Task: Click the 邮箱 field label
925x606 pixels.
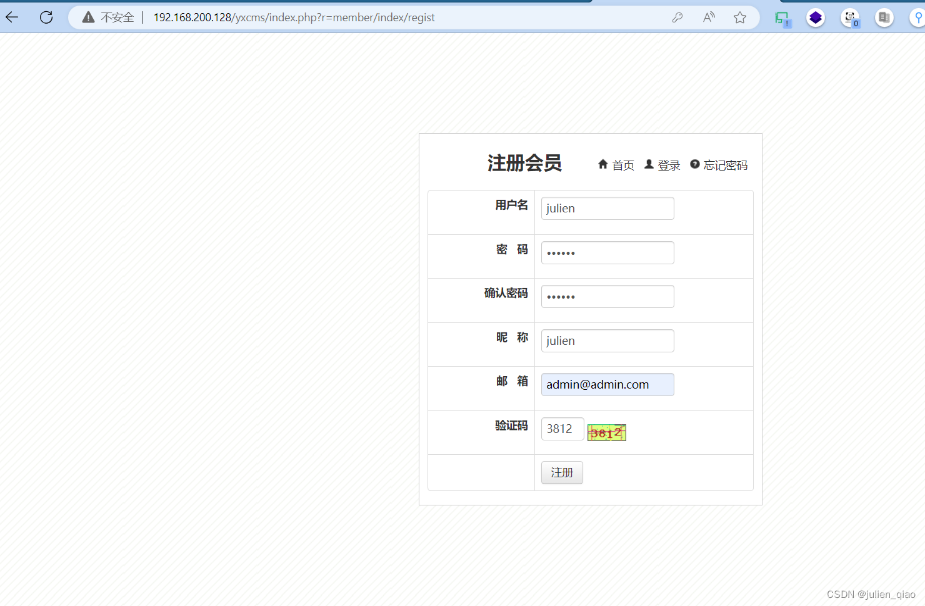Action: pos(512,381)
